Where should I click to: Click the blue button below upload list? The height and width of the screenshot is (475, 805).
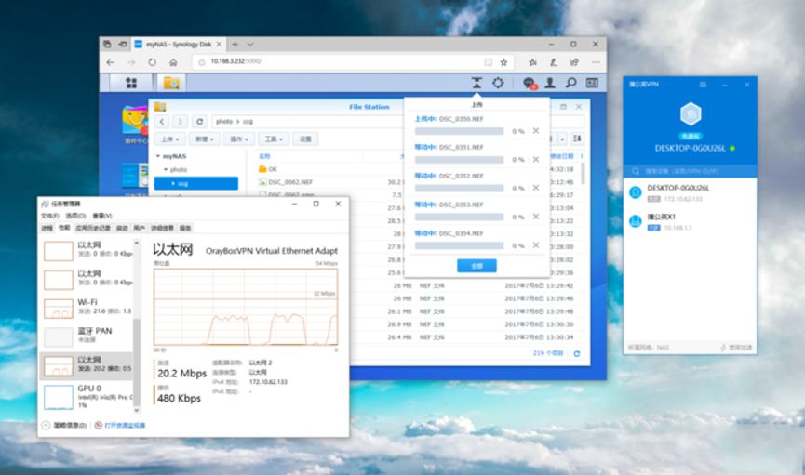(x=476, y=266)
